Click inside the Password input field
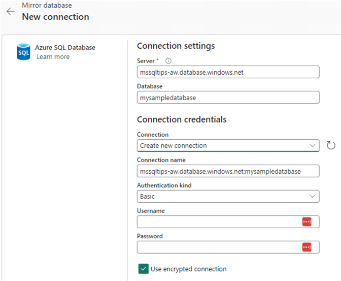Screen dimensions: 341x281 click(218, 247)
